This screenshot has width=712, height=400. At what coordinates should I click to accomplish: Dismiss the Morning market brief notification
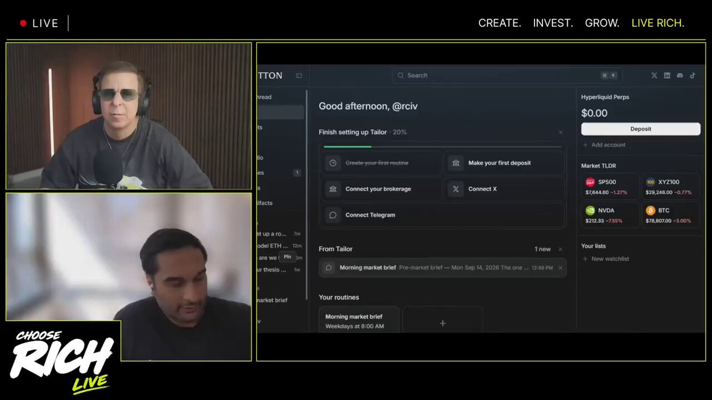click(560, 268)
